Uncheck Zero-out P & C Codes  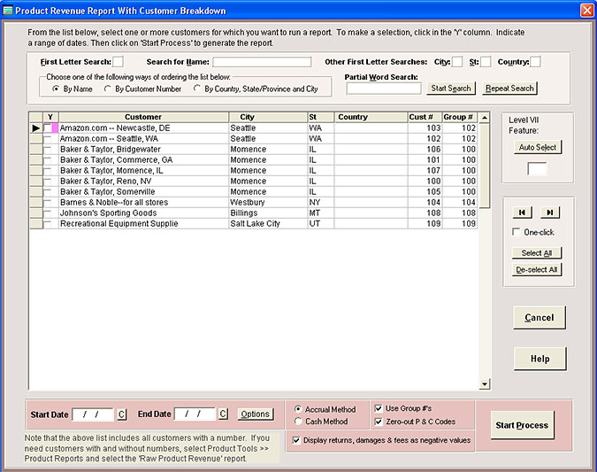379,422
